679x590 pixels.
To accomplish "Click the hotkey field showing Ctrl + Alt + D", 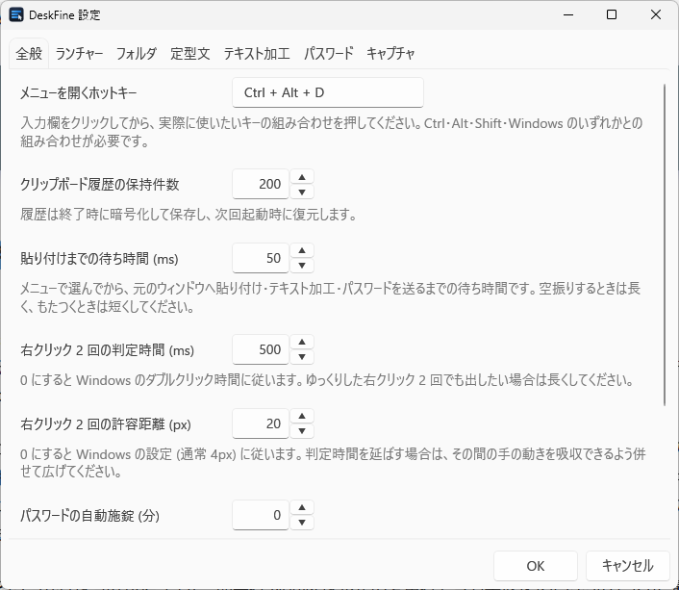I will click(x=328, y=92).
